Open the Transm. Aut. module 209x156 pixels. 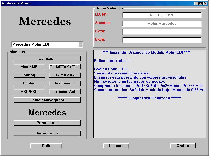[65, 92]
